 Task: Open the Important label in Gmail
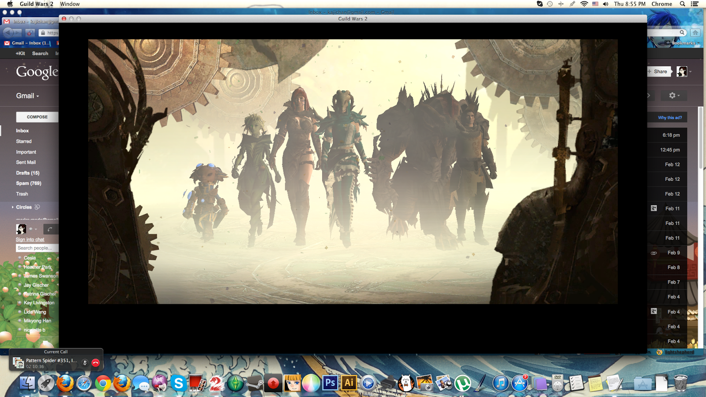(x=26, y=152)
